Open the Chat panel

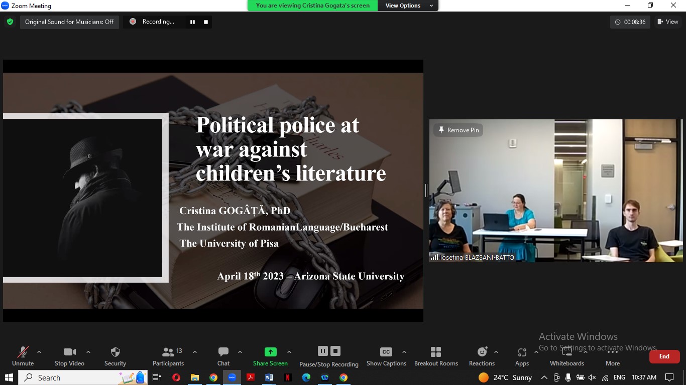(223, 356)
